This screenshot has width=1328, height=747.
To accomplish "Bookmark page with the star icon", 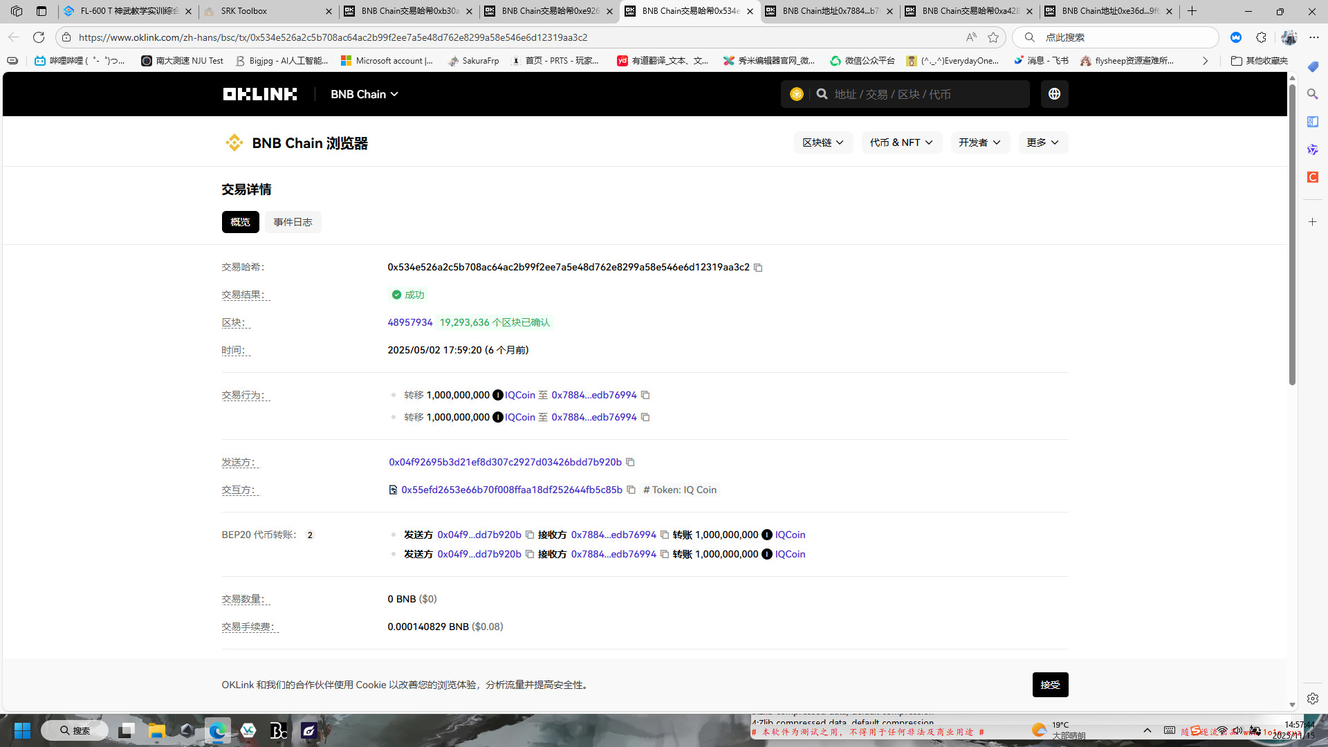I will click(x=993, y=37).
